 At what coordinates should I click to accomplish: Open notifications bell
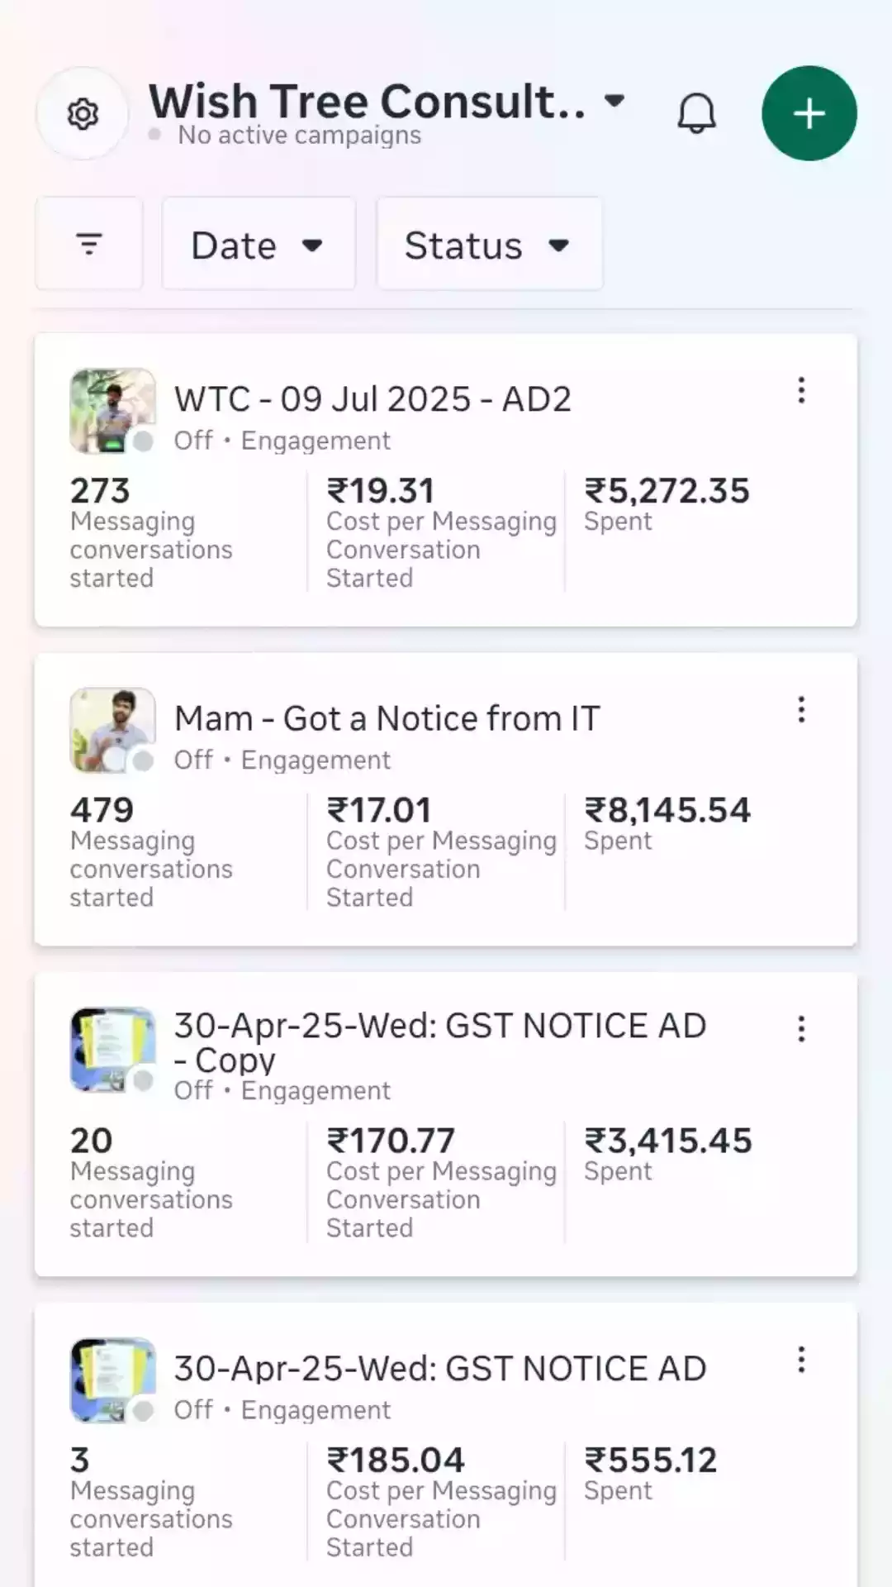[696, 113]
